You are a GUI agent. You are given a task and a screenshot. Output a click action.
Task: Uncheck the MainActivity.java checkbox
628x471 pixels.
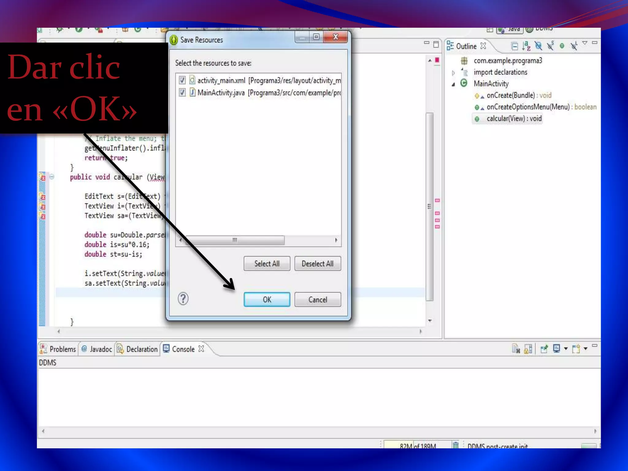click(182, 92)
